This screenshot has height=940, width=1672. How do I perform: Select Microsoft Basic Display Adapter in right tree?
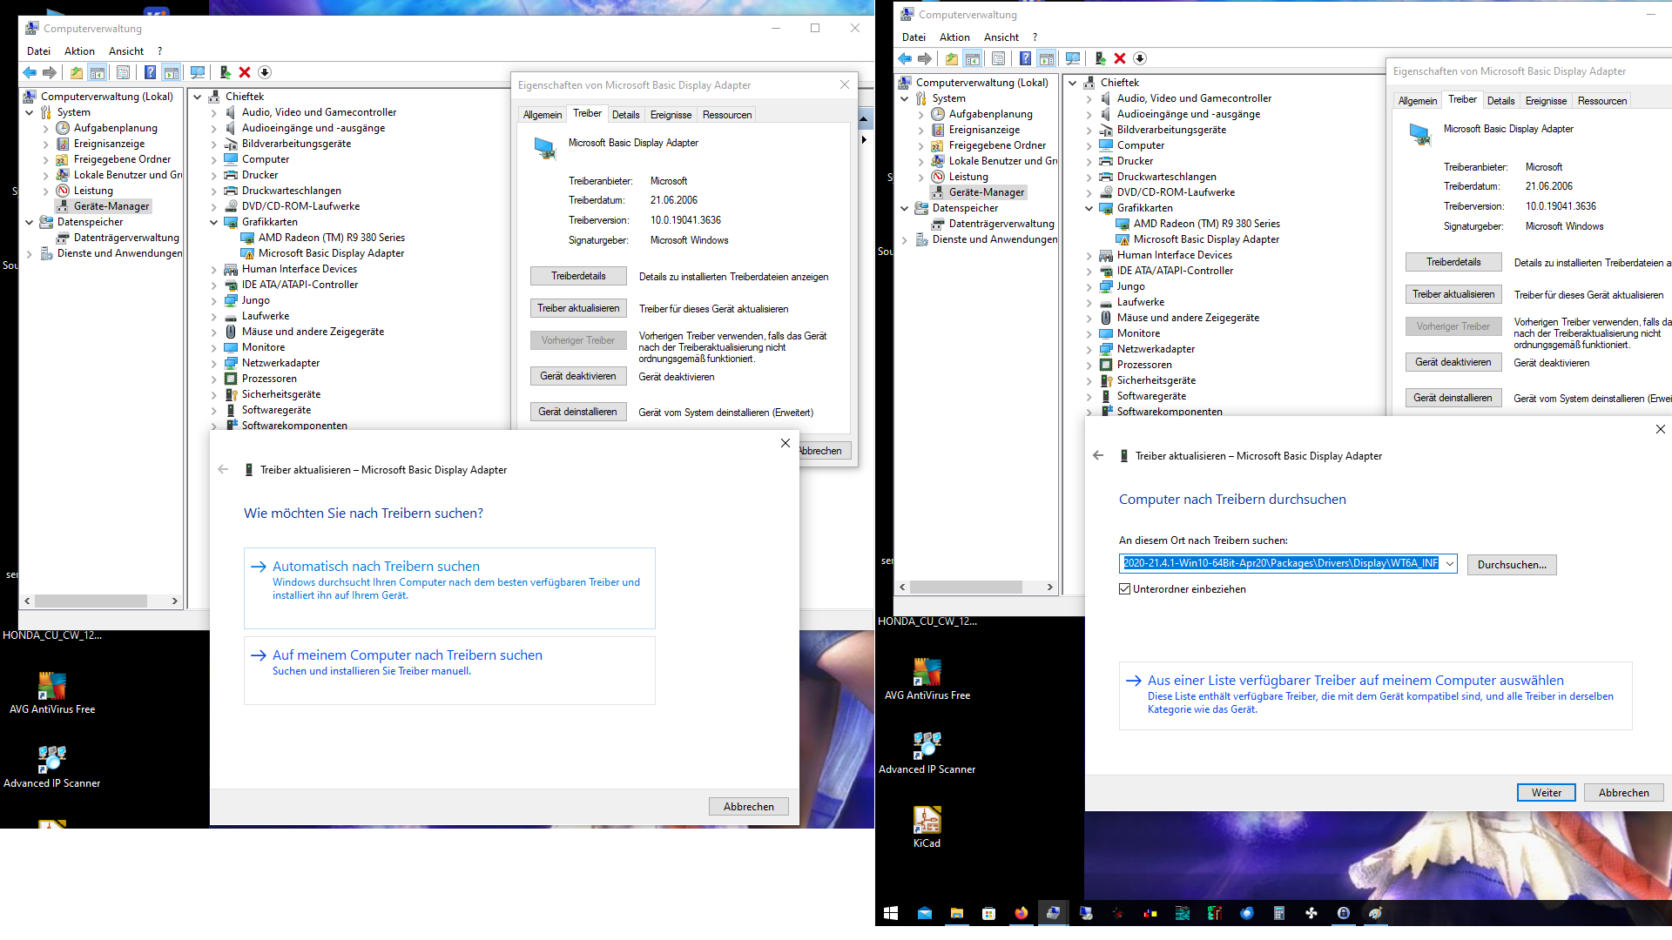1206,239
